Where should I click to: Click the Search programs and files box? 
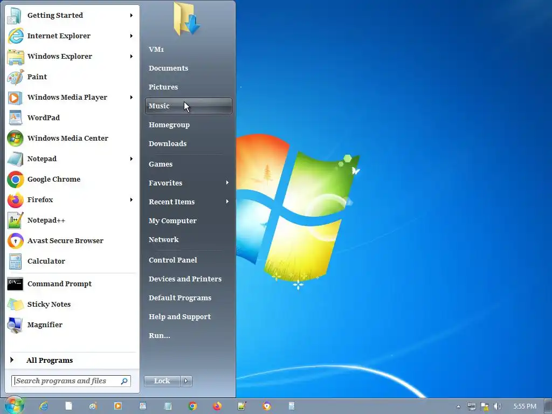pyautogui.click(x=71, y=381)
